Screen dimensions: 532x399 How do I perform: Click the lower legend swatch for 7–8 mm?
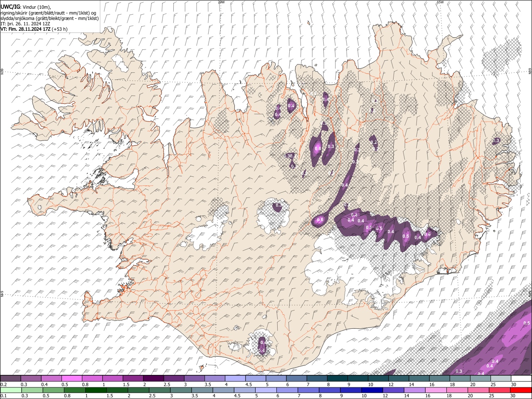pos(308,390)
